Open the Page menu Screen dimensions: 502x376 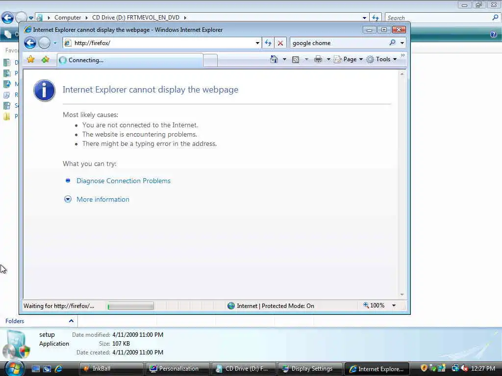click(x=349, y=59)
